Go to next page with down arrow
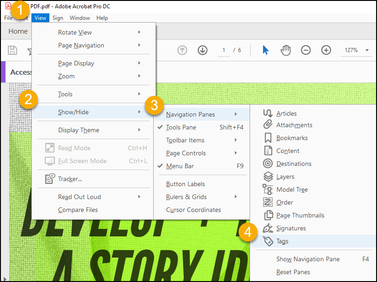The width and height of the screenshot is (377, 282). click(203, 50)
